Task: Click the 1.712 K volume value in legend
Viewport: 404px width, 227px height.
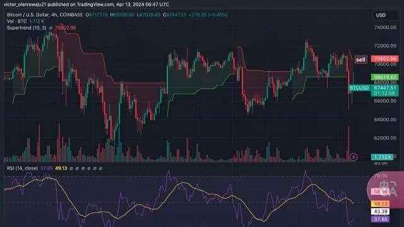Action: (x=37, y=21)
